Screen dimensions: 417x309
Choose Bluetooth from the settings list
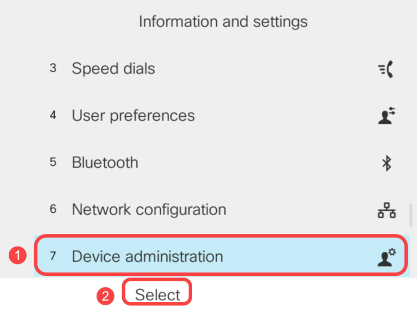coord(105,163)
